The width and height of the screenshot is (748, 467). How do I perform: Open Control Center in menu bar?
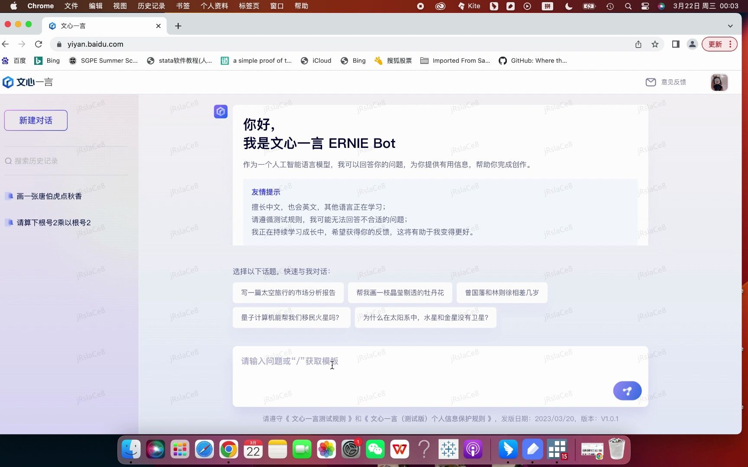pyautogui.click(x=645, y=6)
